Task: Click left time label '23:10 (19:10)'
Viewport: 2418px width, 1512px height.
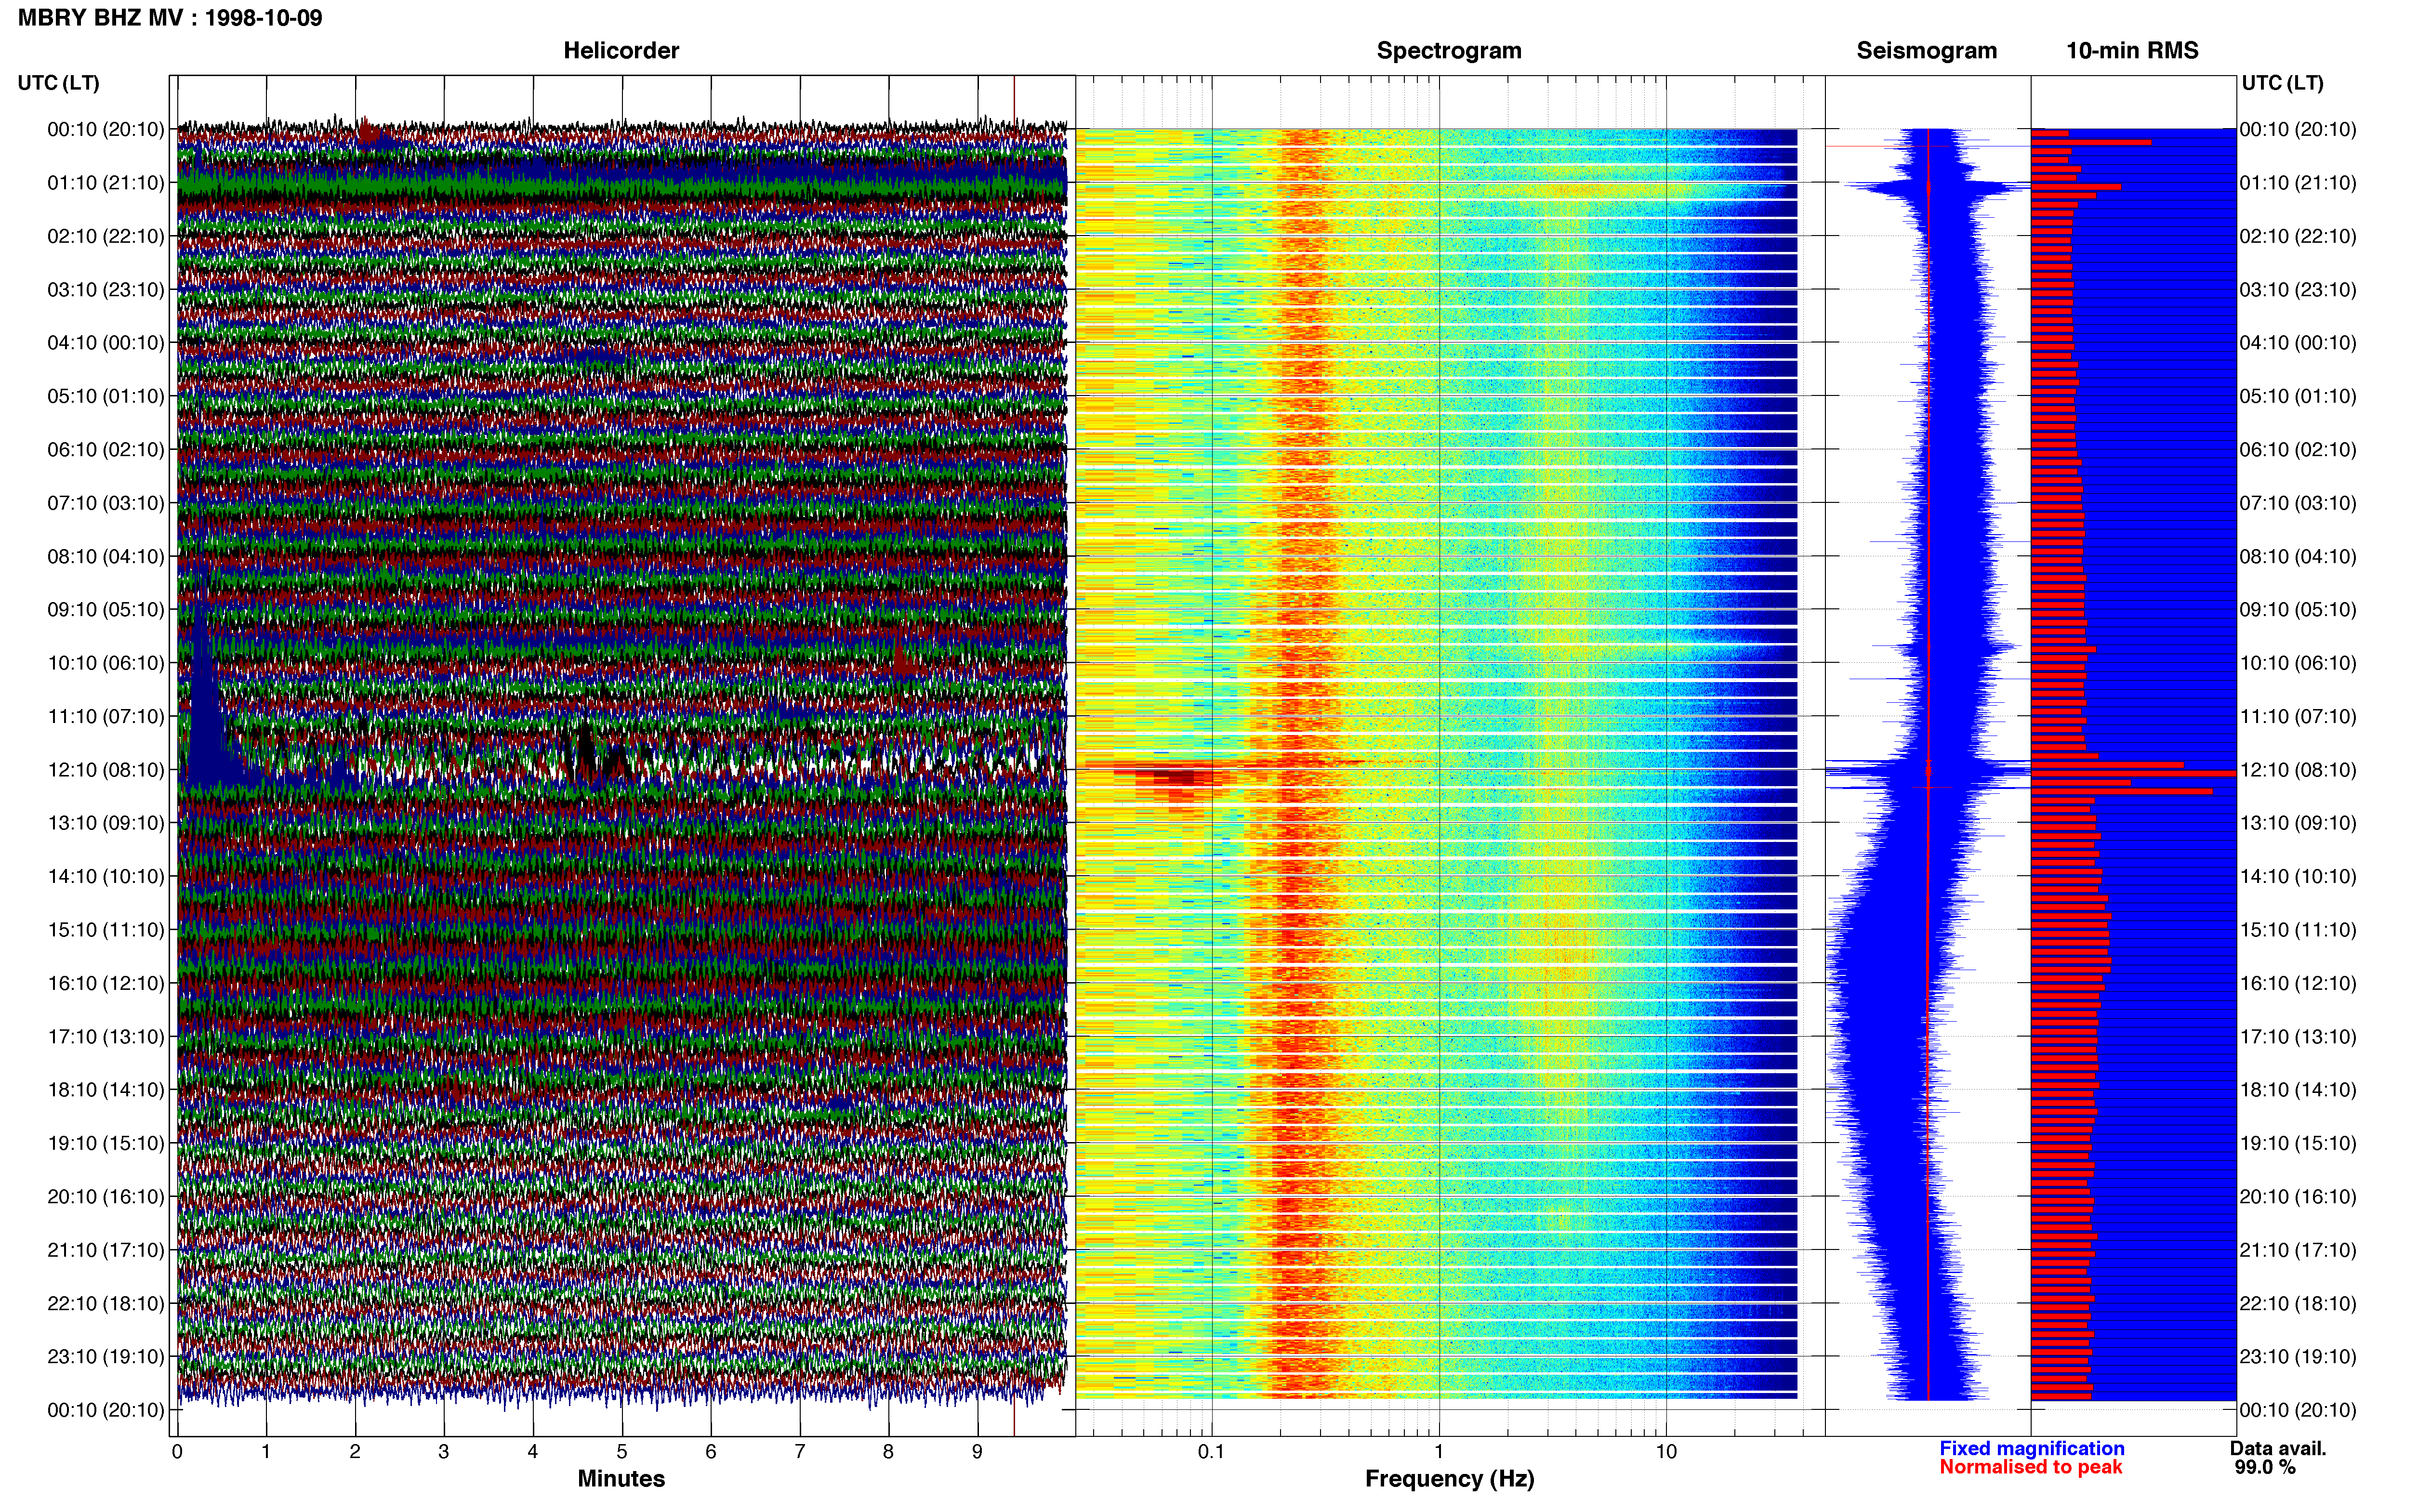Action: [106, 1357]
